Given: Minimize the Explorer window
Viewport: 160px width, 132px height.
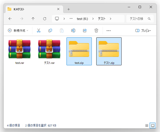Looking at the screenshot, I should pyautogui.click(x=129, y=7).
